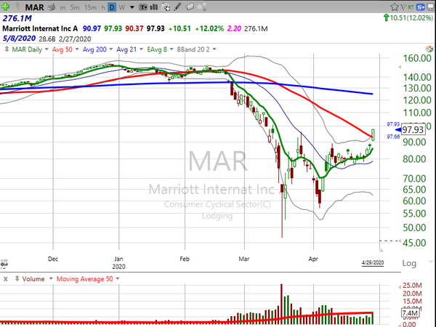Viewport: 436px width, 327px height.
Task: Click Marriott Internat Inc A company name
Action: pos(40,28)
